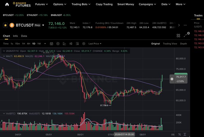Open the Campaigns menu
This screenshot has width=204, height=137.
point(147,4)
